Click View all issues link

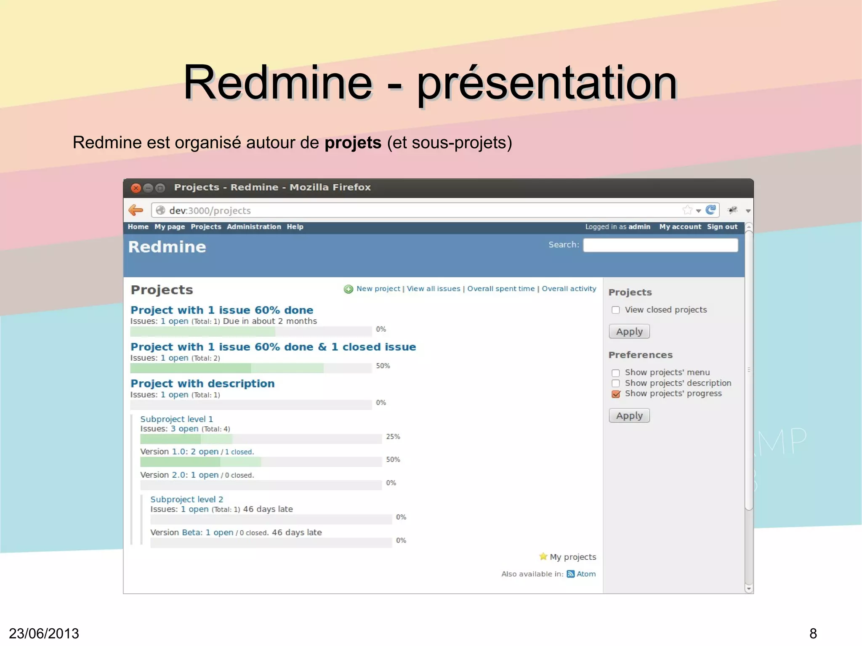[434, 289]
